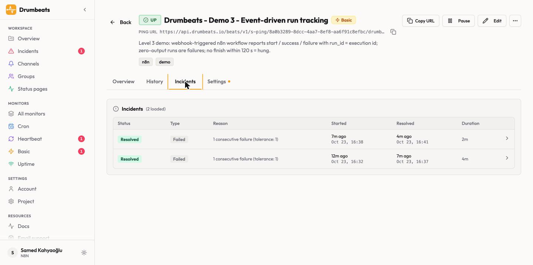Open Incidents in the sidebar

(28, 51)
